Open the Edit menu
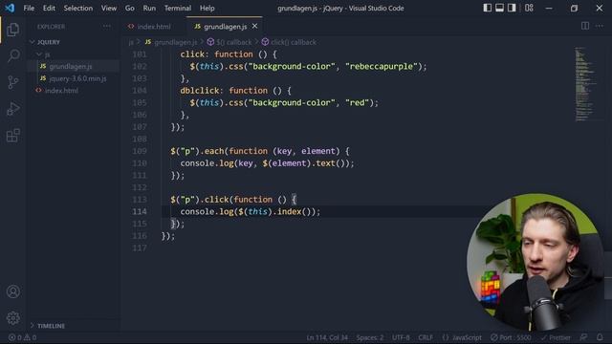This screenshot has height=344, width=612. tap(49, 8)
